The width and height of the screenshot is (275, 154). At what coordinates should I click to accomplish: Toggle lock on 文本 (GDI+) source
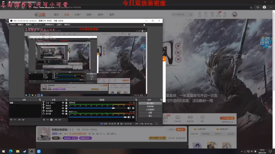pos(66,103)
